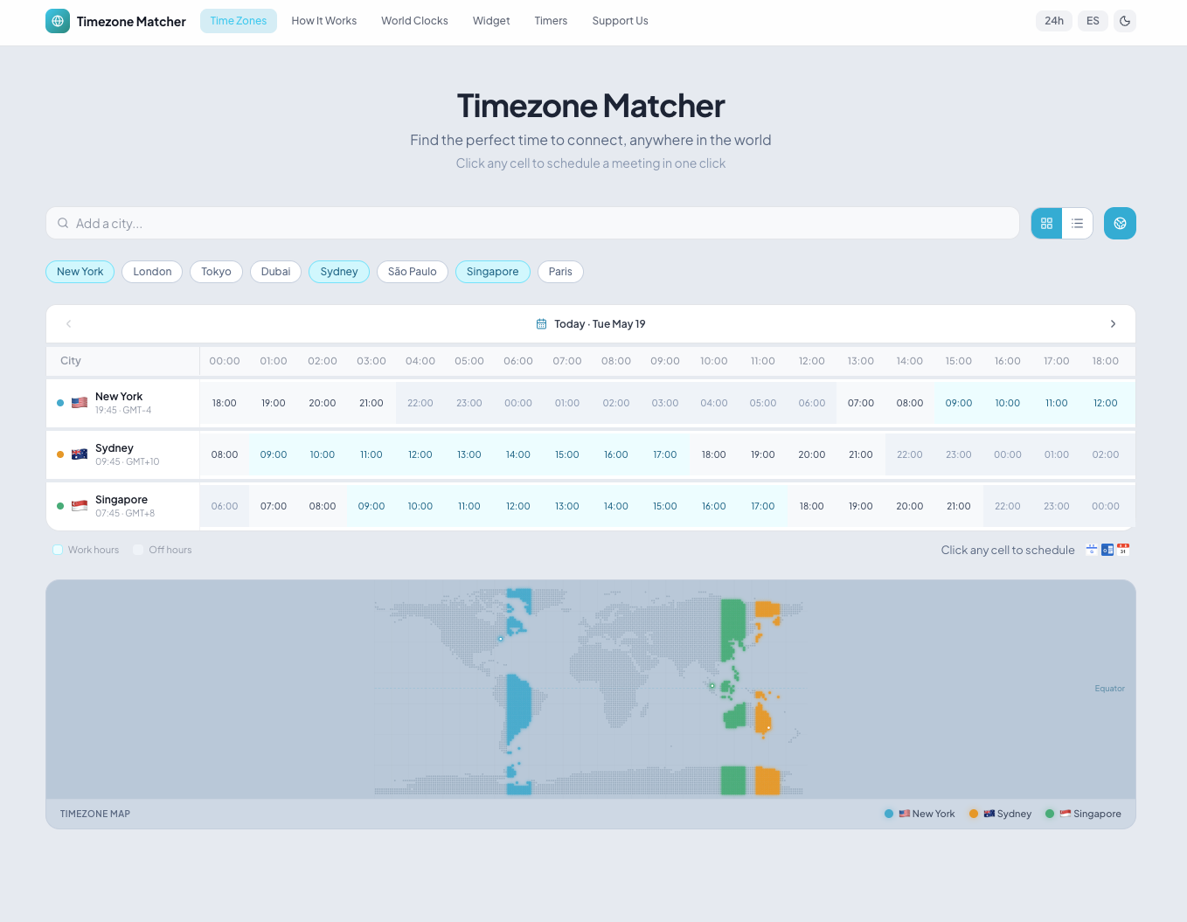Switch language with ES button
This screenshot has width=1187, height=922.
(1093, 21)
